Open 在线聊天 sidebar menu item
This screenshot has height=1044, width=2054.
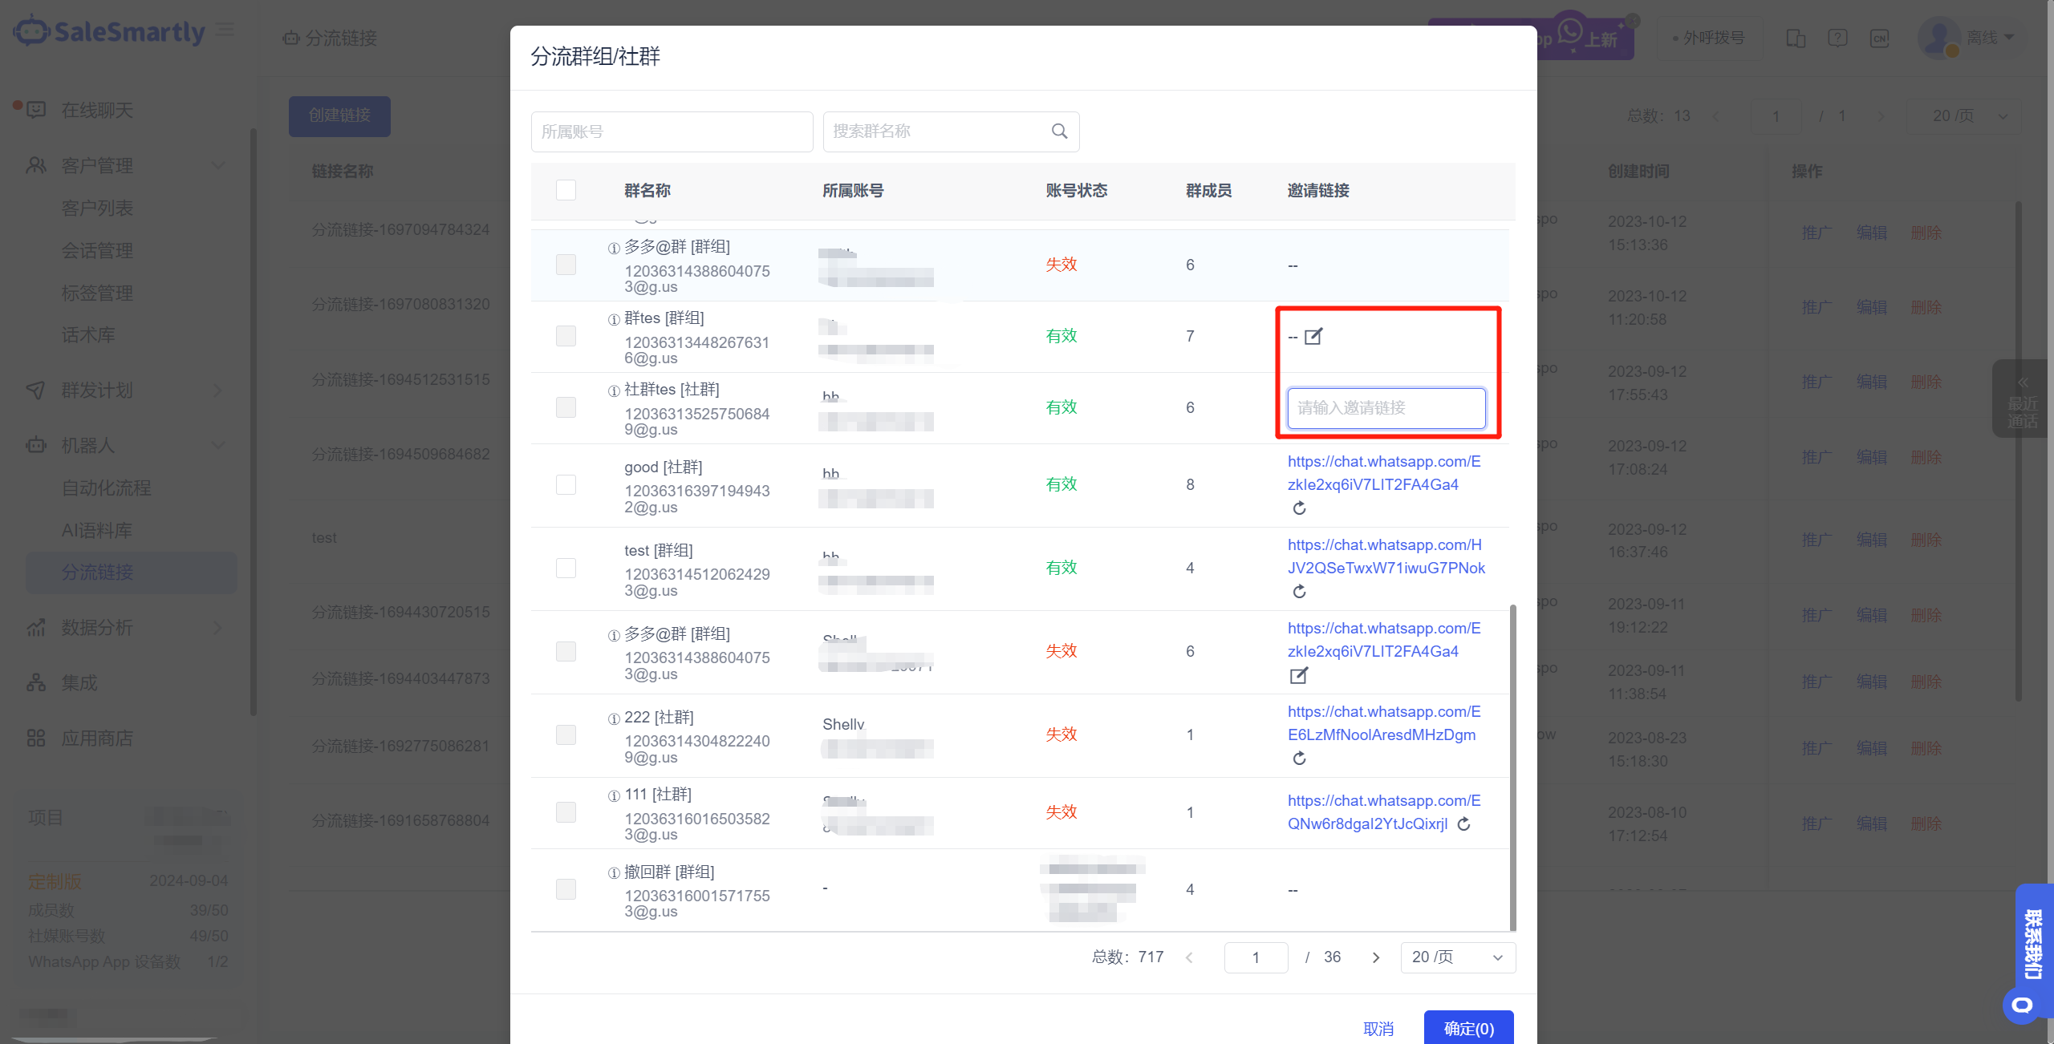coord(97,110)
